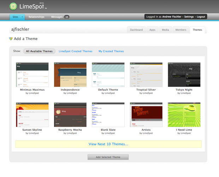219x177 pixels.
Task: Switch to the Media tab
Action: click(165, 30)
